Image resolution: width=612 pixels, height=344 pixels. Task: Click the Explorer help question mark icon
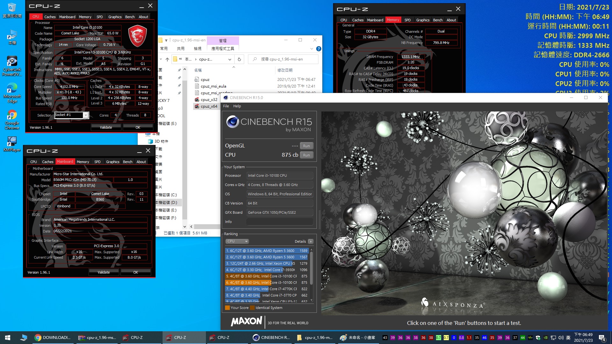[x=318, y=49]
